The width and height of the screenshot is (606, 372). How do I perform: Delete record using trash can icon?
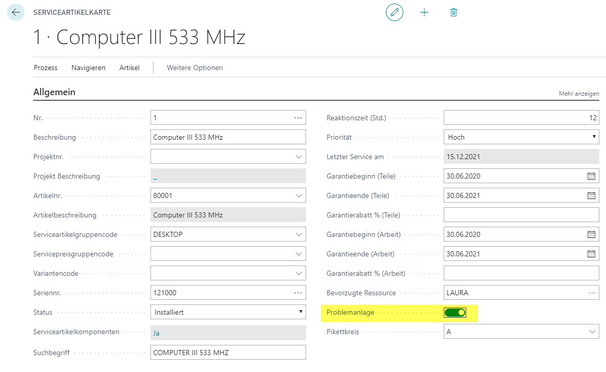point(453,12)
